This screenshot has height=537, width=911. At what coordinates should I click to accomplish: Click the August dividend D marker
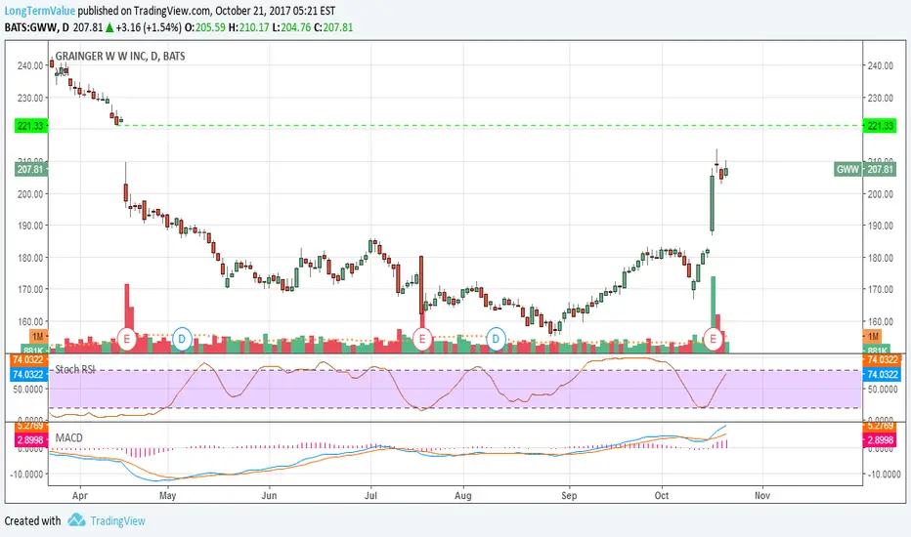click(x=497, y=339)
